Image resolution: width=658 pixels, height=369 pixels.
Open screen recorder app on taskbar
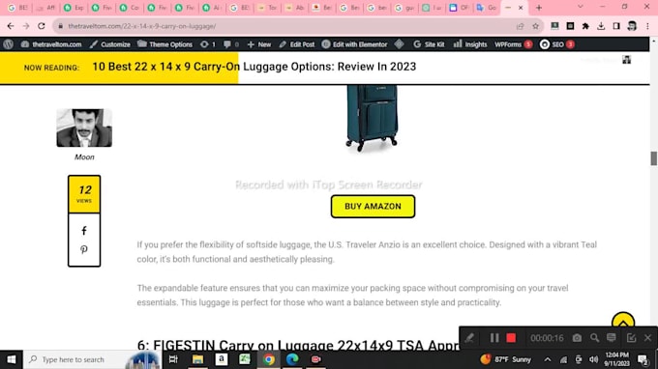(x=316, y=359)
